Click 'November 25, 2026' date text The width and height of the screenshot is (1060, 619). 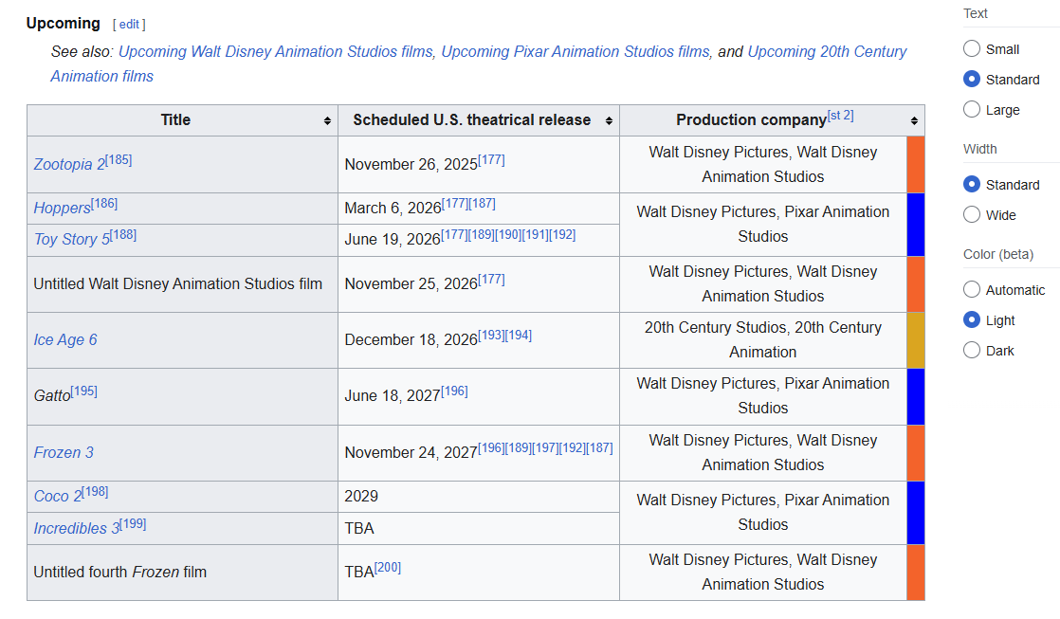coord(411,284)
